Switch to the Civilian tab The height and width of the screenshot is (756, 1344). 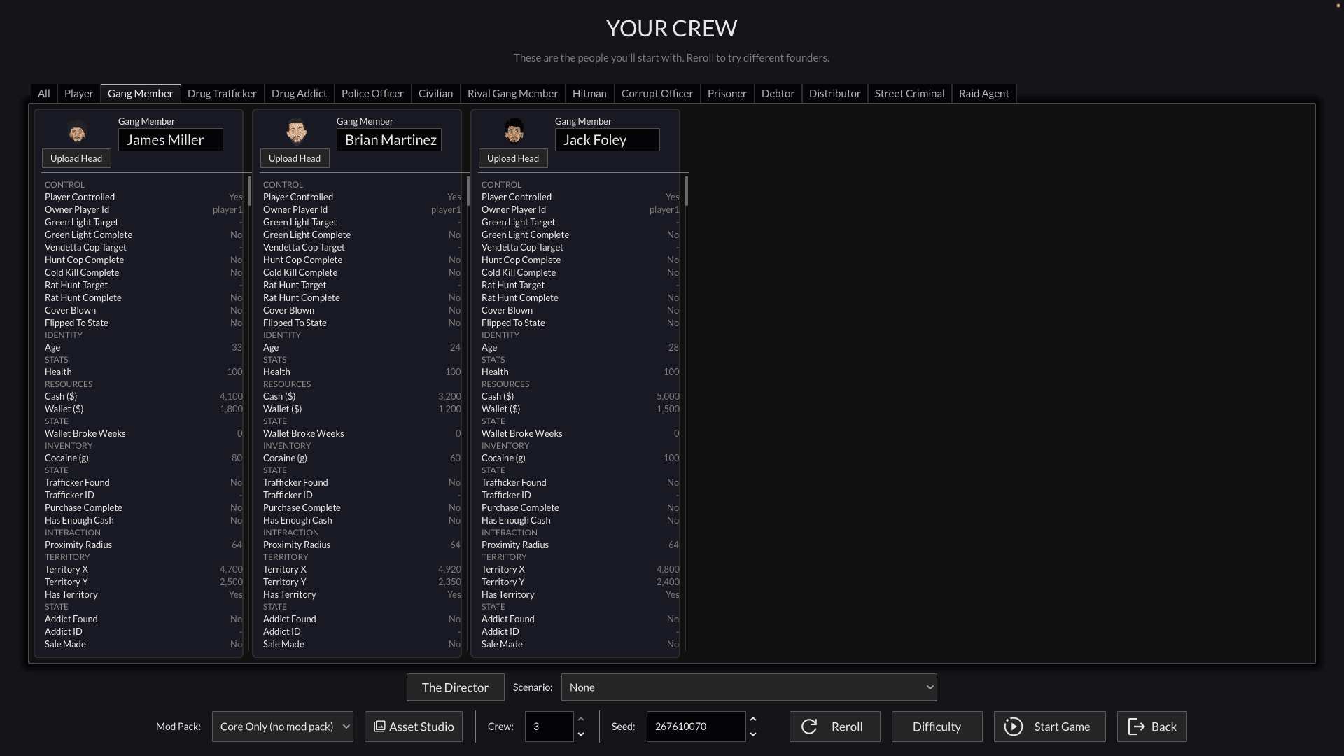435,93
